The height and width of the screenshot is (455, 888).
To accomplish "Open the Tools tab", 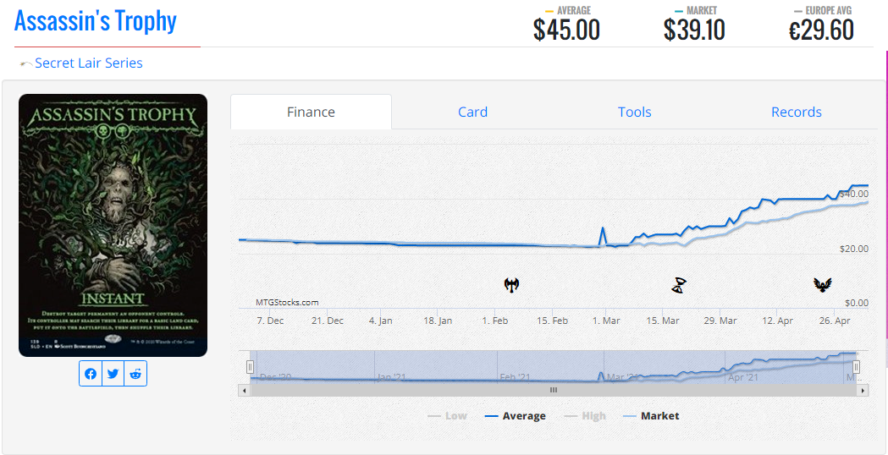I will click(634, 112).
